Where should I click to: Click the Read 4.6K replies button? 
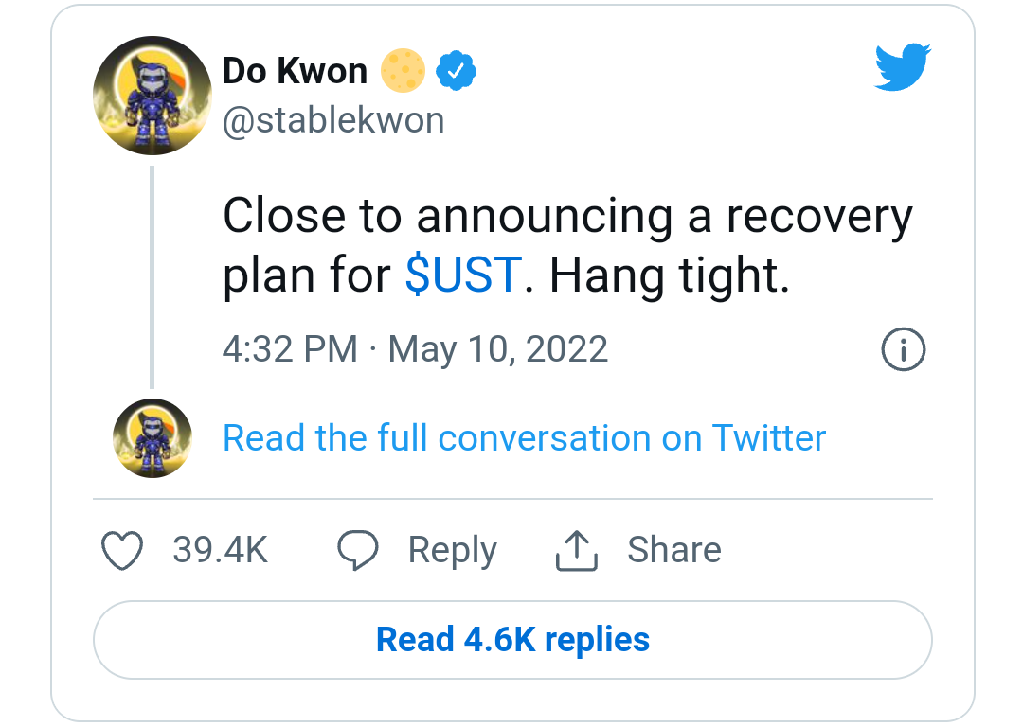tap(512, 640)
